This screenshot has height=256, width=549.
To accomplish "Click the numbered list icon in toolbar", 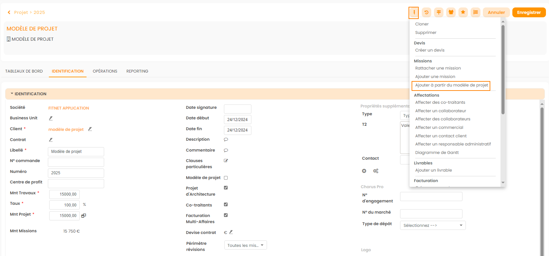I will coord(475,13).
